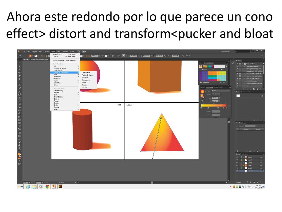Click Create New Set folder icon in Actions
This screenshot has height=212, width=282.
click(254, 89)
